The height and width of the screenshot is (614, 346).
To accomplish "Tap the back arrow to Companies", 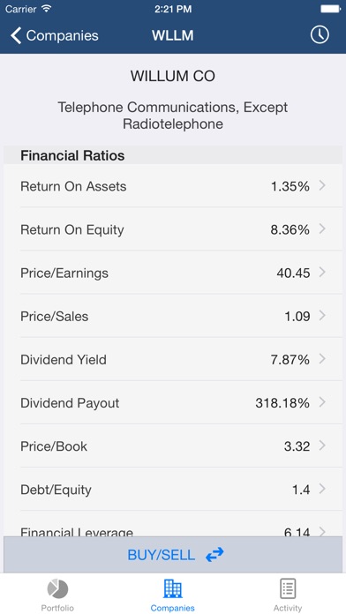I will click(16, 35).
